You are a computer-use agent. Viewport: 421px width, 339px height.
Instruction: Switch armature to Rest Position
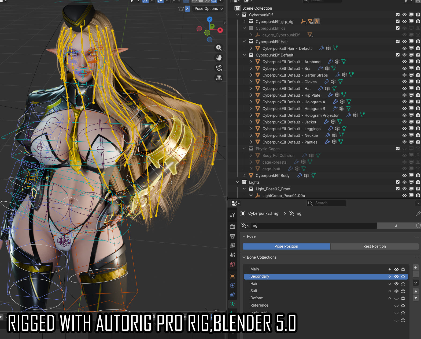374,246
